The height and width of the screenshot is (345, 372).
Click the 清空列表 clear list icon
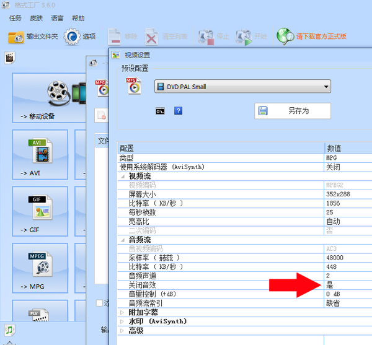pos(152,37)
